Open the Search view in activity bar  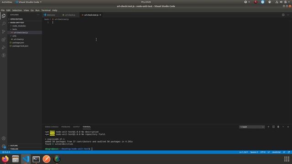(4, 24)
